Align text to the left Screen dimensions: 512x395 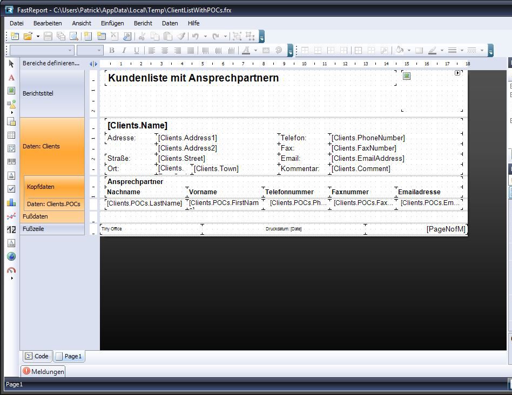click(x=152, y=50)
